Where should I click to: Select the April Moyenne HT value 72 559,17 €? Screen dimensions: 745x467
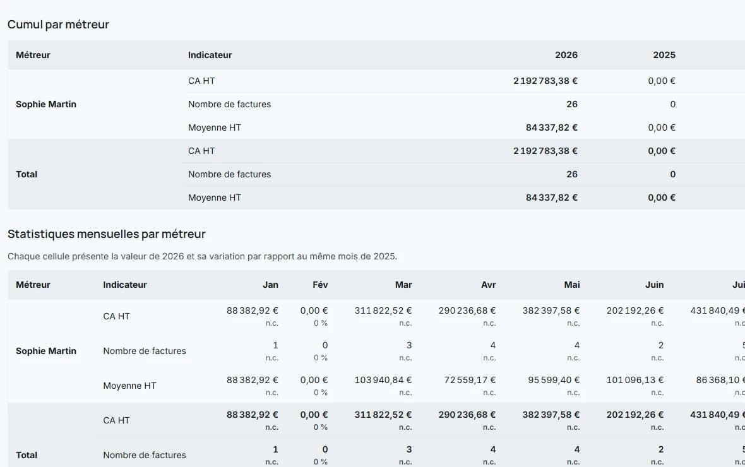coord(470,380)
